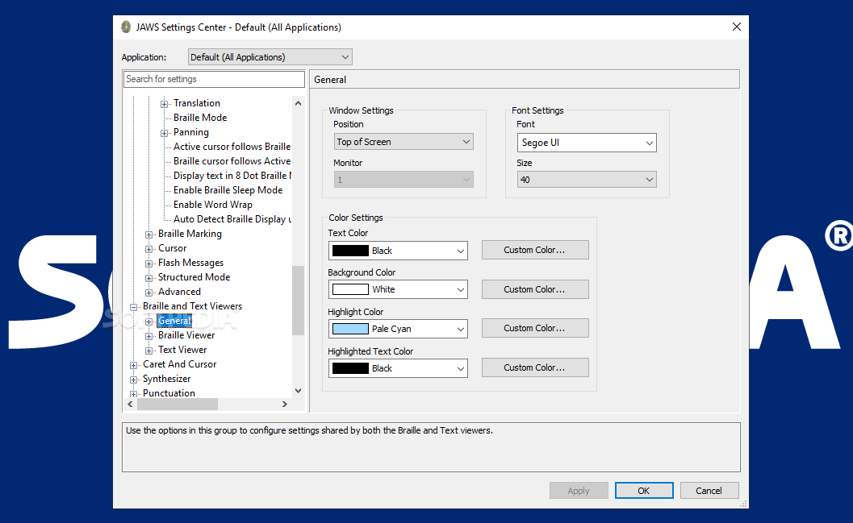Expand the Synthesizer tree node
Image resolution: width=853 pixels, height=523 pixels.
[134, 380]
